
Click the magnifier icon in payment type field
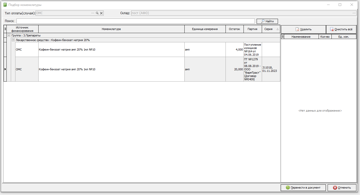(97, 13)
